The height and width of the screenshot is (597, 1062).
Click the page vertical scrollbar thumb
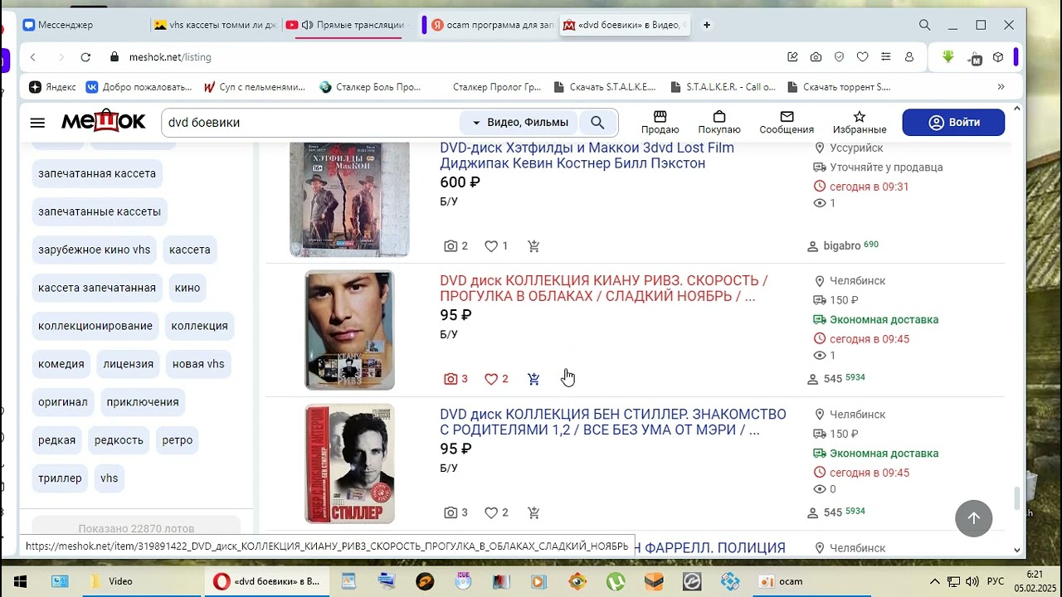coord(1017,498)
